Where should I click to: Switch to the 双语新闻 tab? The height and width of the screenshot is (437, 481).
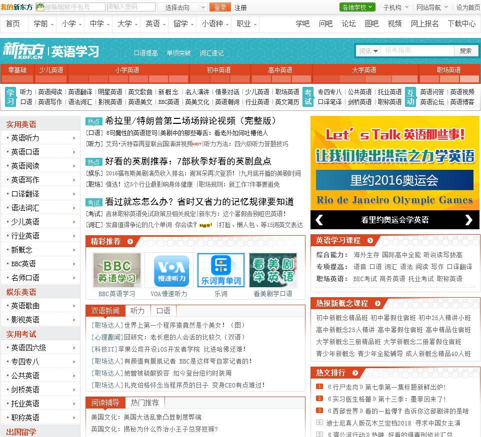click(x=105, y=311)
